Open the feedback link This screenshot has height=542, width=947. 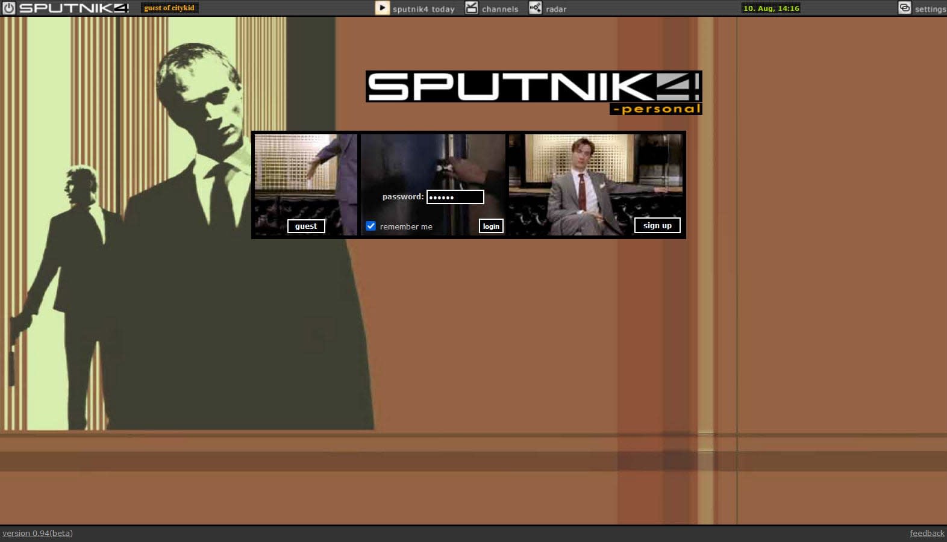[927, 533]
